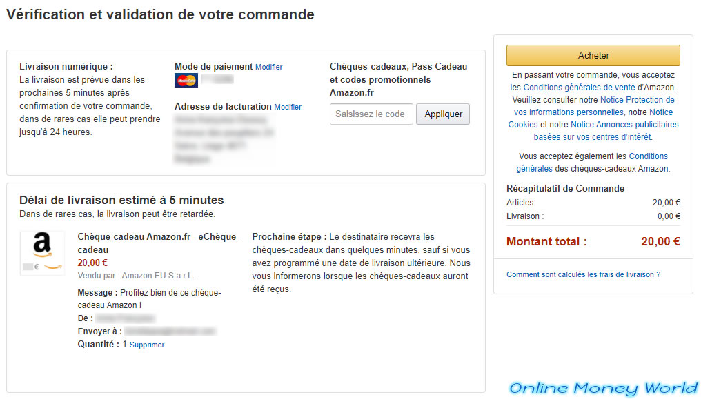Focus the 'Saisissez le code' input field

click(371, 114)
